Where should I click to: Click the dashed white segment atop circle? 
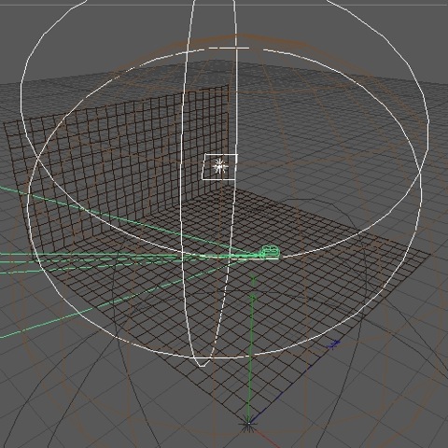click(229, 49)
